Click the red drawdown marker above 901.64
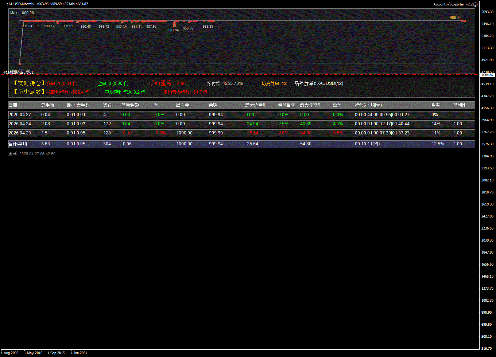The height and width of the screenshot is (357, 496). point(174,24)
